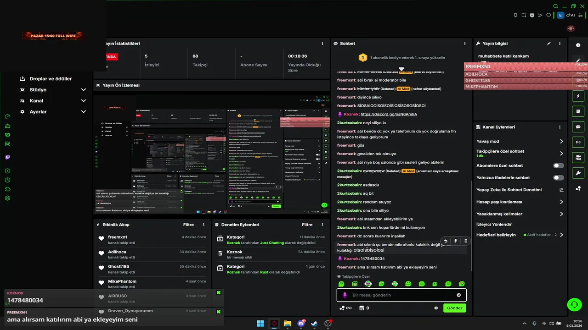Image resolution: width=588 pixels, height=330 pixels.
Task: Open Etkinlik Akışı panel three-dot menu
Action: coord(204,225)
